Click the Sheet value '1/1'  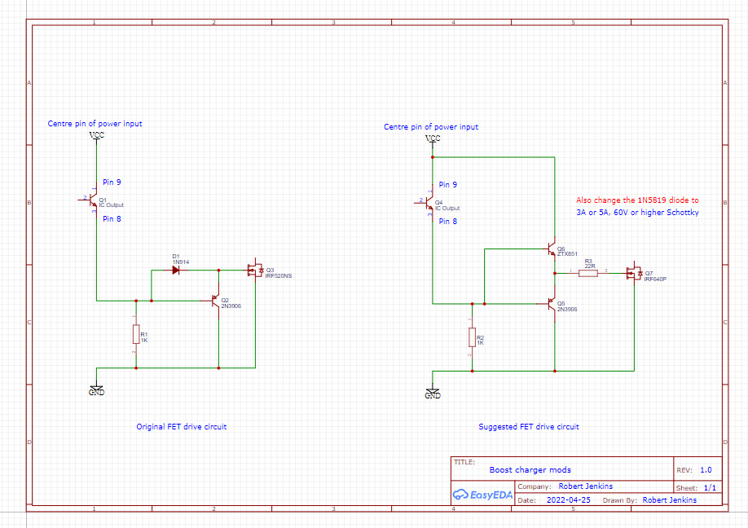pos(710,488)
